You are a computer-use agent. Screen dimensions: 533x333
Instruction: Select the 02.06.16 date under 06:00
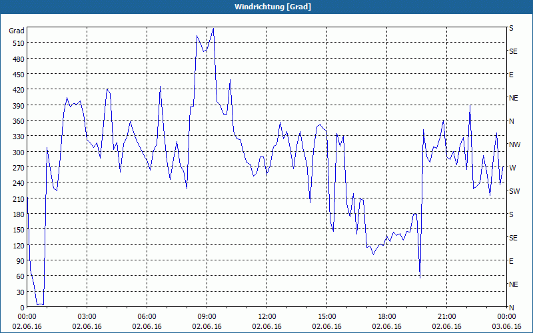147,327
